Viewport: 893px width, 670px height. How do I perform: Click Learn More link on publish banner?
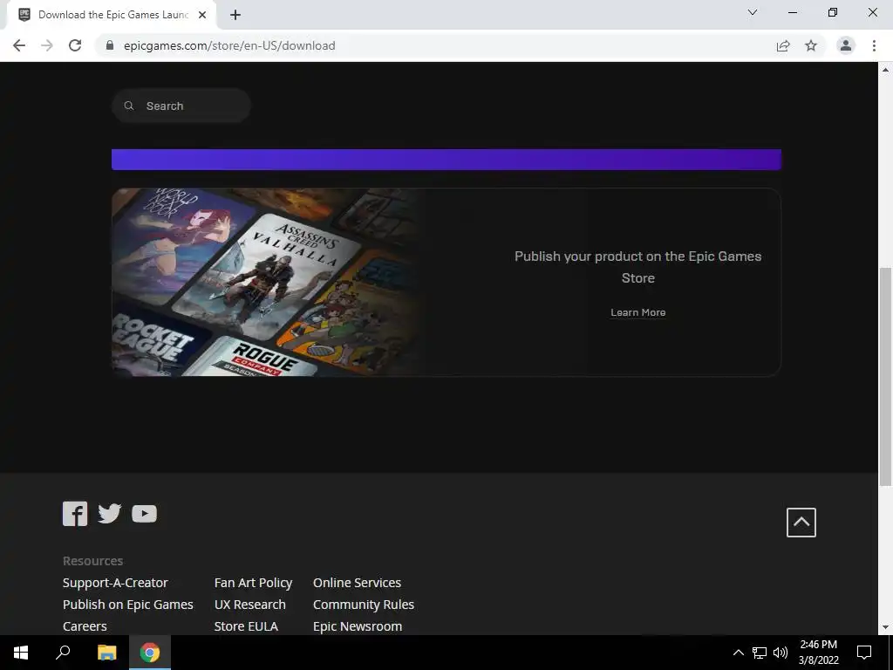click(637, 313)
